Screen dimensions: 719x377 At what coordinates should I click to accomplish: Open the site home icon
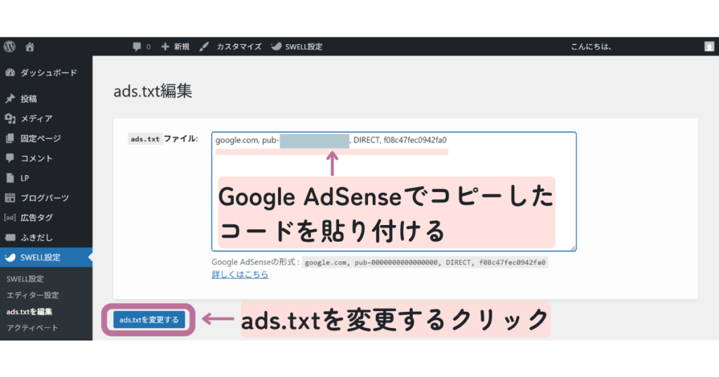29,47
